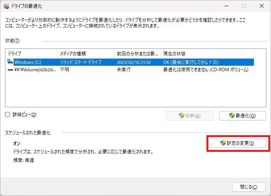
Task: Click the 最適化(O) button
Action: pos(242,116)
